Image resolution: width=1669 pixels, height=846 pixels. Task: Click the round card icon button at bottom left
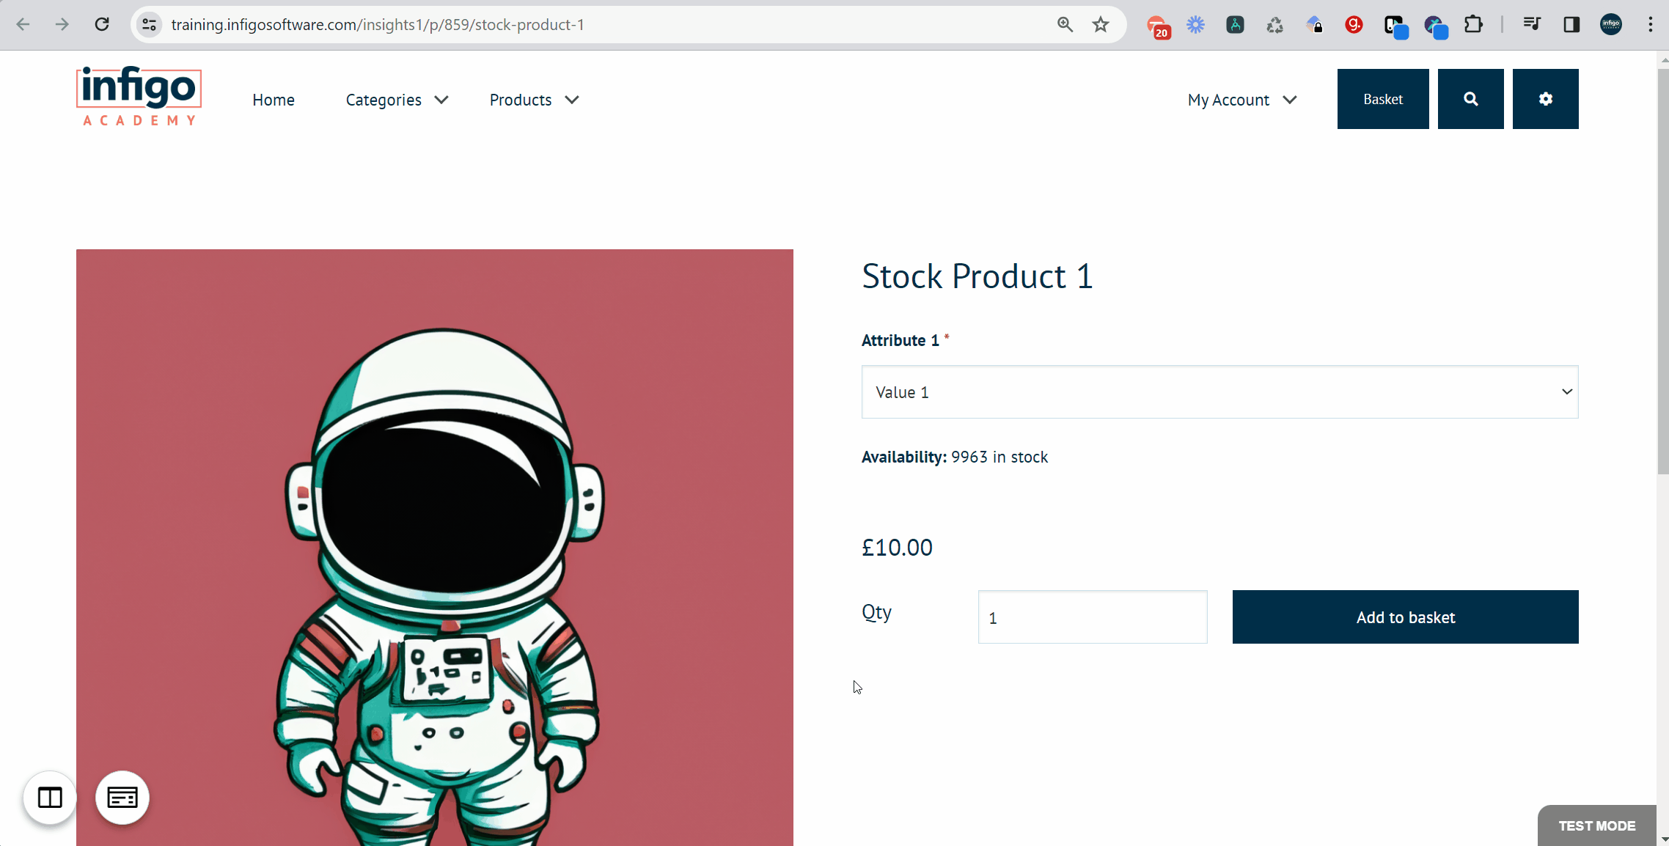(122, 797)
